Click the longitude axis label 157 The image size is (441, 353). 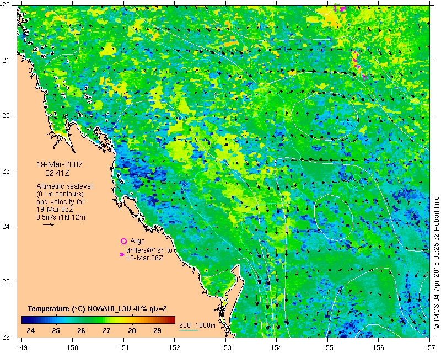pyautogui.click(x=430, y=348)
